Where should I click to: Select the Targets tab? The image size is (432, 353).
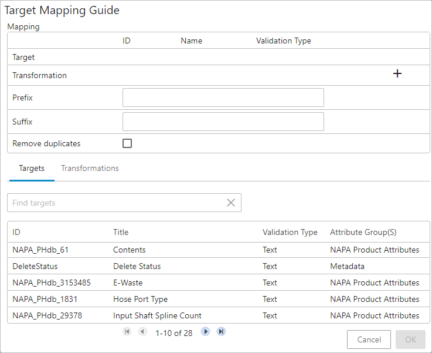[x=32, y=169]
